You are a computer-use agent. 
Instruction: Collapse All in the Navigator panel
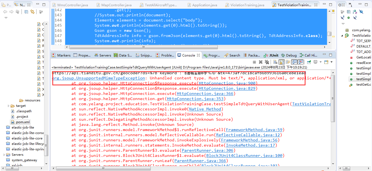(26, 12)
